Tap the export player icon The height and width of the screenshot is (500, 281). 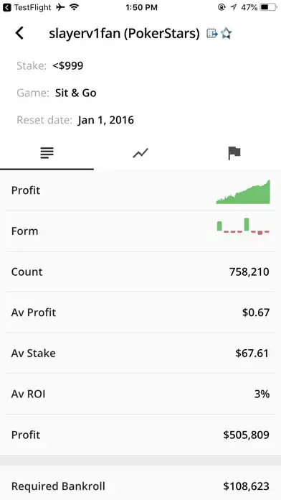coord(212,33)
